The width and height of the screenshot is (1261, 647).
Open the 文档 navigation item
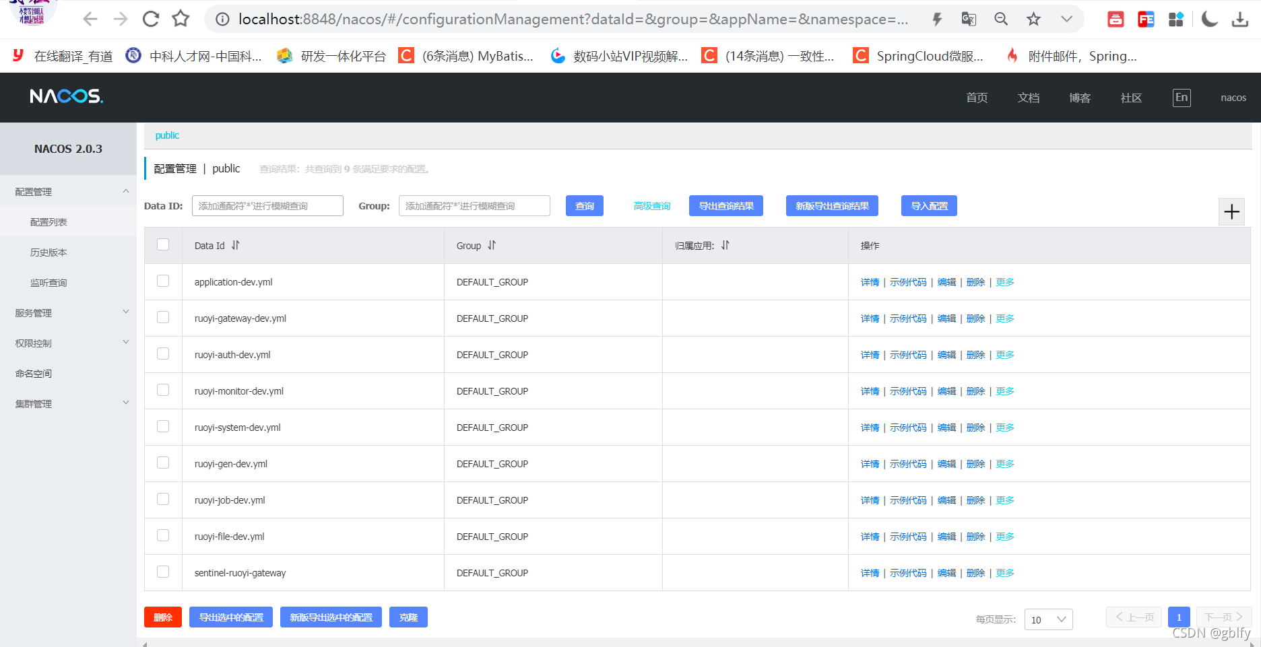pyautogui.click(x=1028, y=97)
